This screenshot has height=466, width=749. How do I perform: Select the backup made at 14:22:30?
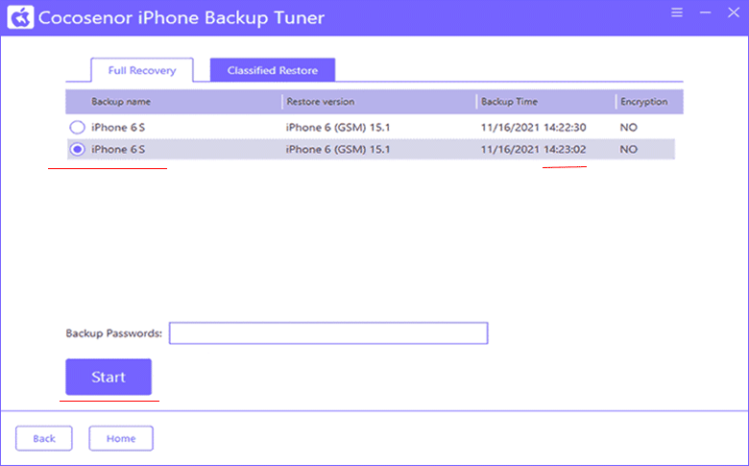tap(77, 127)
